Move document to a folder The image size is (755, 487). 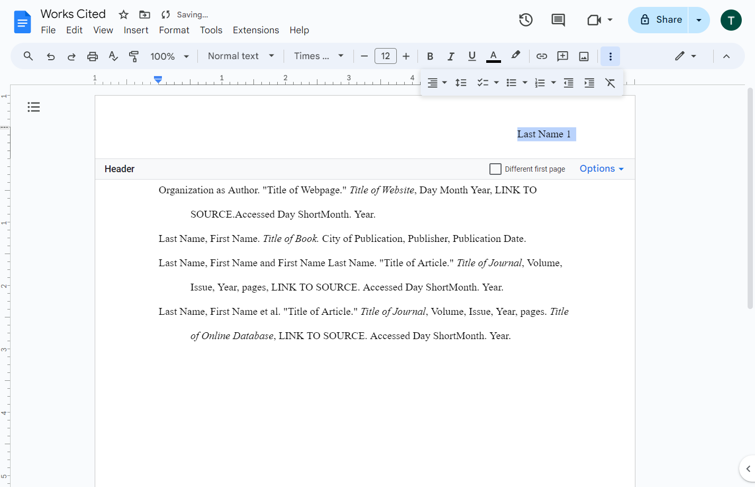144,14
